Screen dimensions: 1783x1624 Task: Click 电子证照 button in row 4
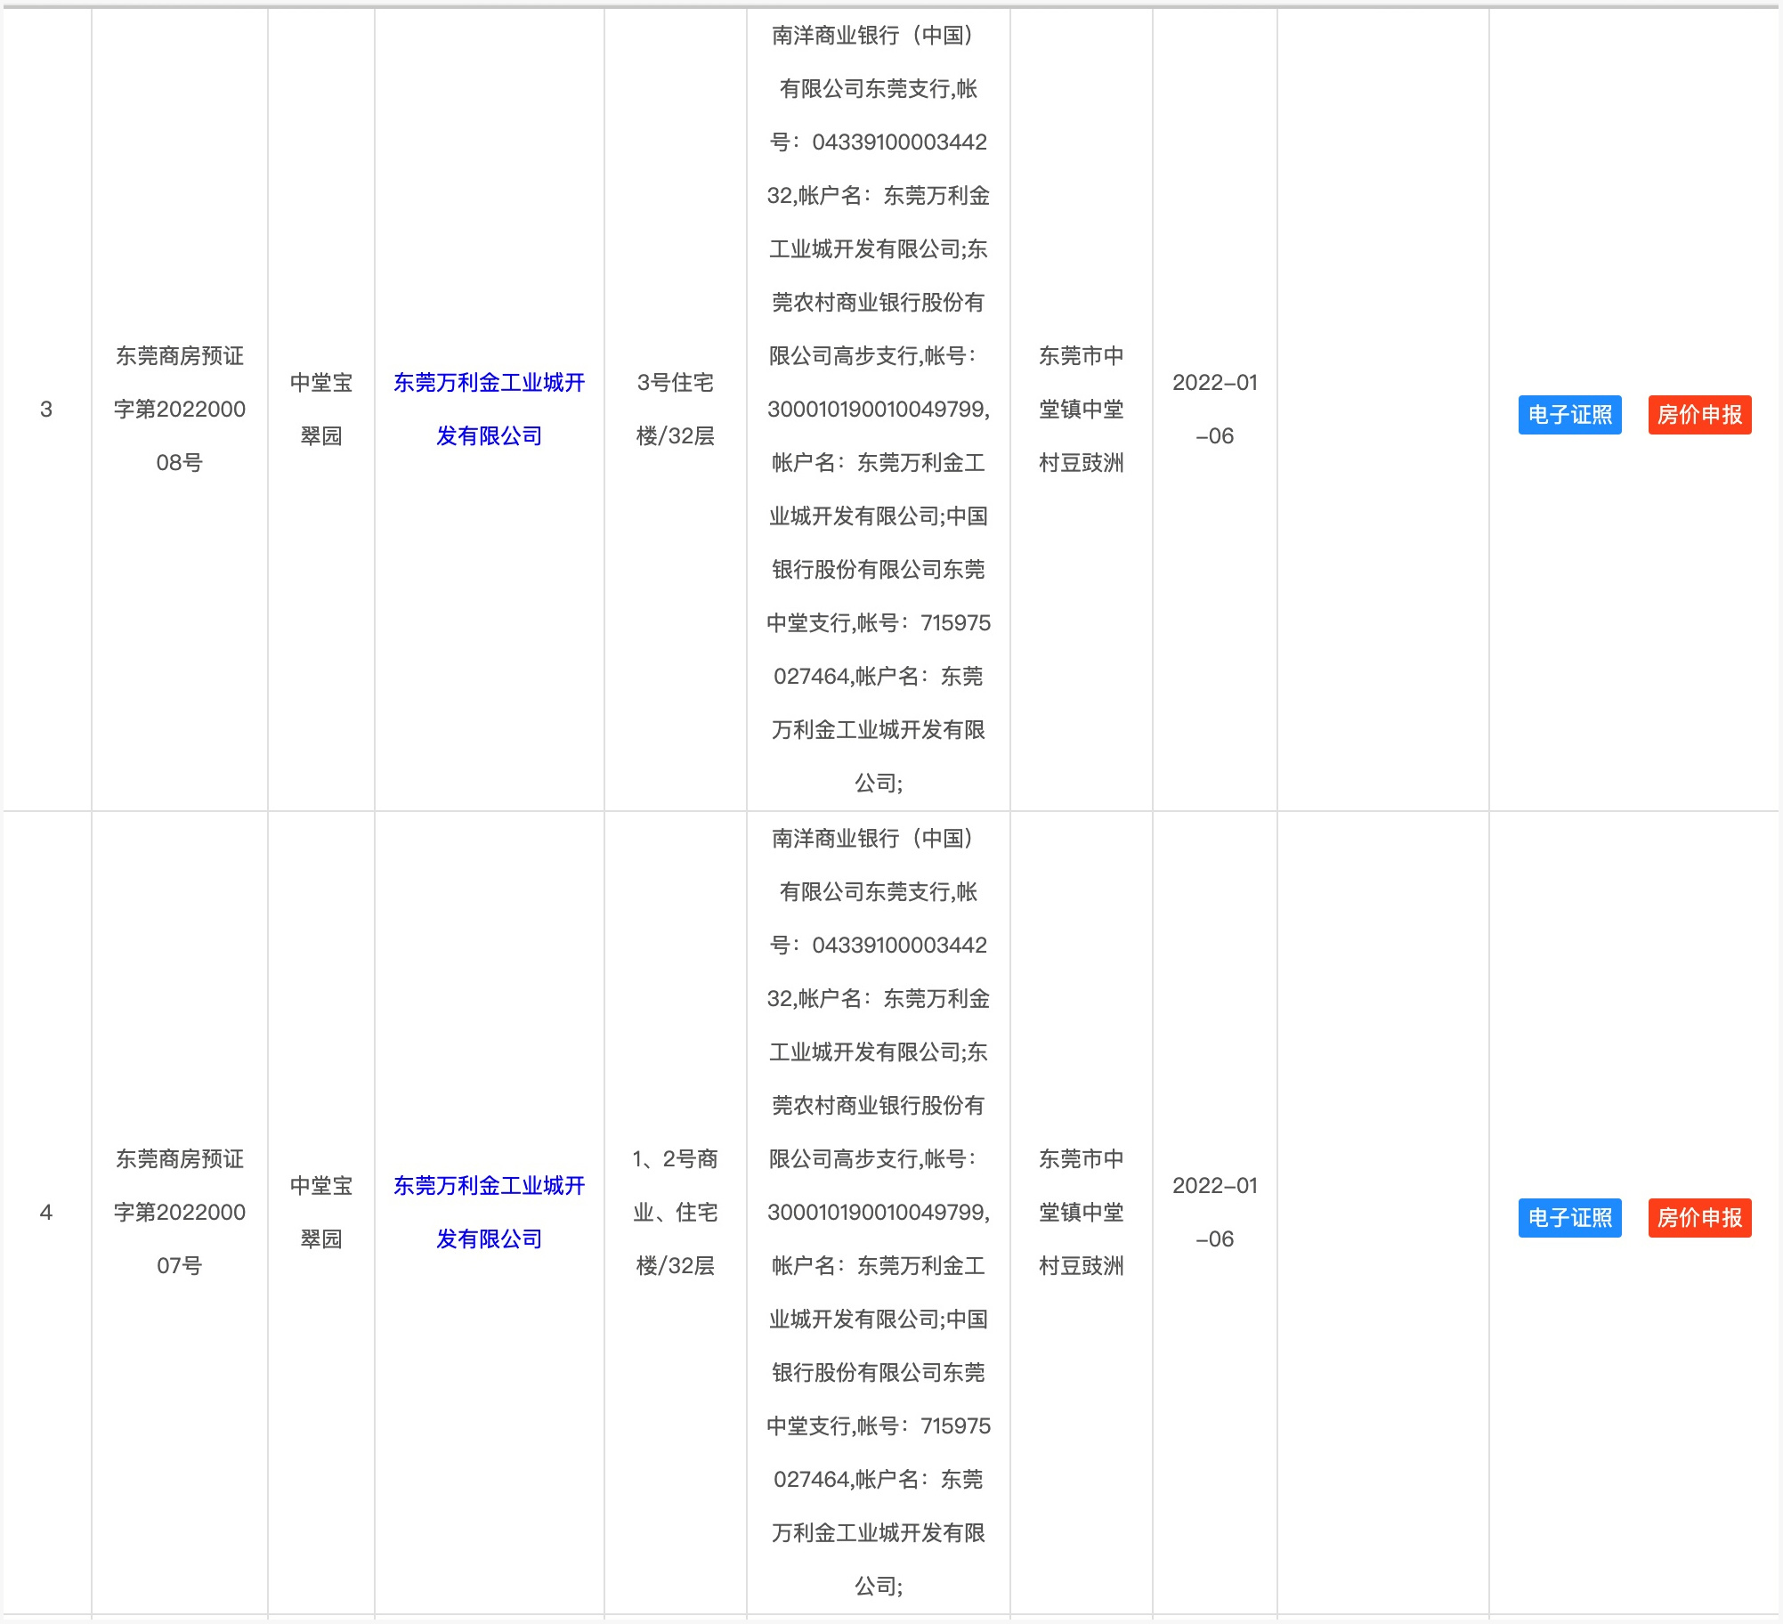(x=1569, y=1218)
